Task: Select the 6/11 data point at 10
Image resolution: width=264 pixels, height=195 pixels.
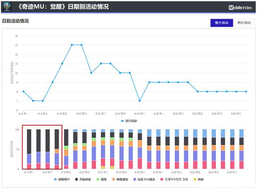Action: (91, 73)
